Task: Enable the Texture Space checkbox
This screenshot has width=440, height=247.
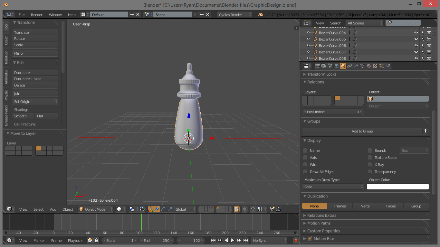Action: 370,157
